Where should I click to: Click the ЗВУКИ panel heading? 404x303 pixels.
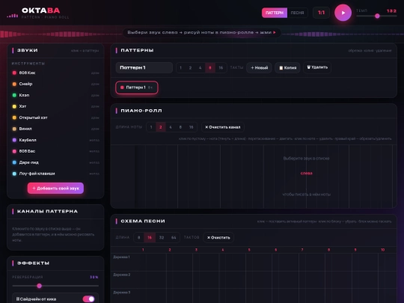(x=28, y=50)
